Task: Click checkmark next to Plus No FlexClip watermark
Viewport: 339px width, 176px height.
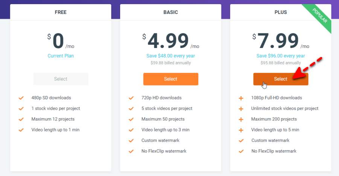Action: 241,152
